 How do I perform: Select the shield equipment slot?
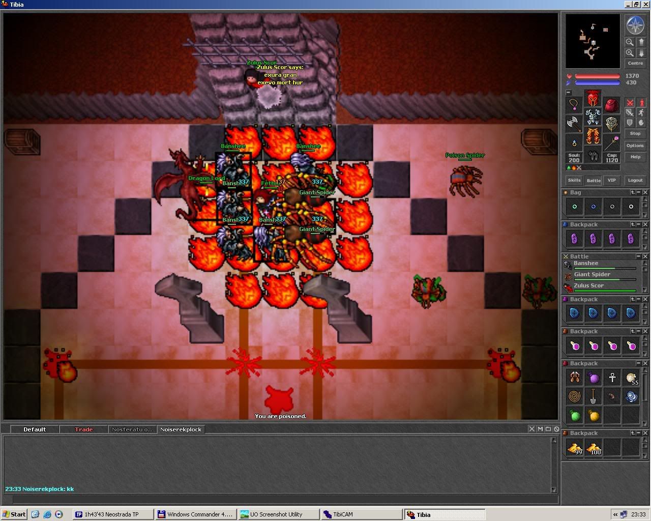[x=611, y=123]
